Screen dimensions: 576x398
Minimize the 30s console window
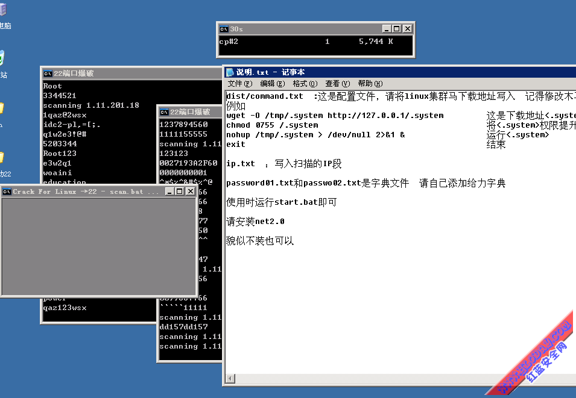[x=386, y=29]
